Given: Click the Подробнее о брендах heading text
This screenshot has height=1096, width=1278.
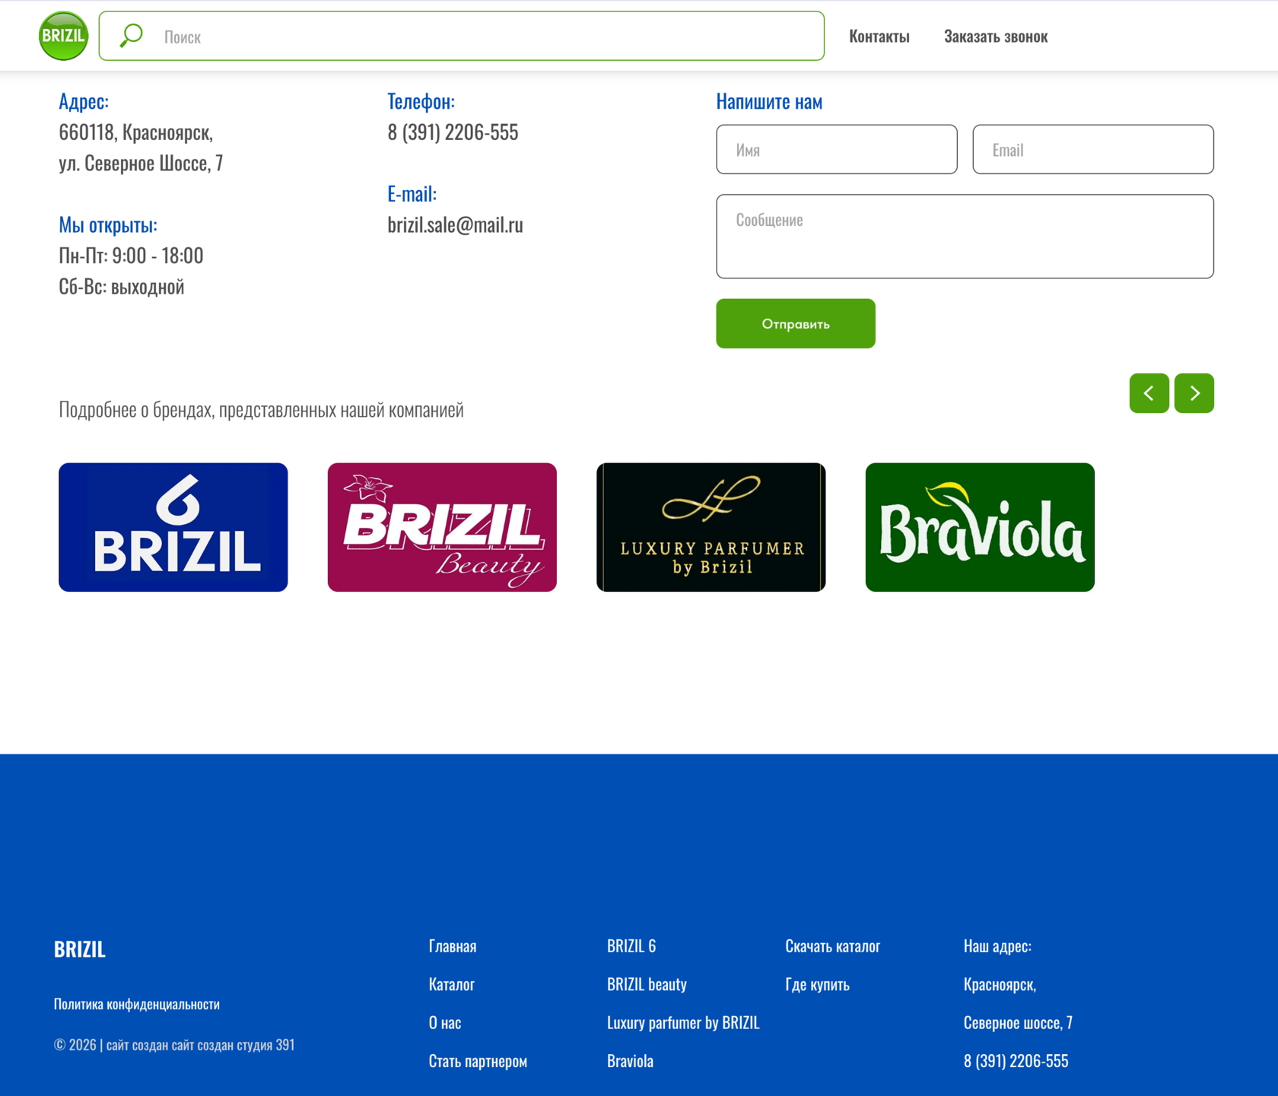Looking at the screenshot, I should click(x=261, y=410).
